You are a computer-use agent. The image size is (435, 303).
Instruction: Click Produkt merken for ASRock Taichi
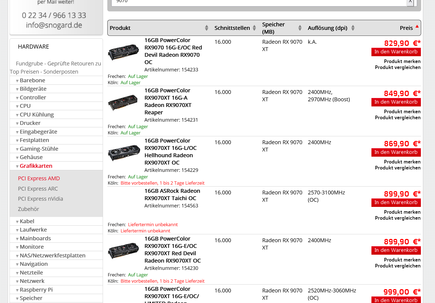click(x=402, y=212)
